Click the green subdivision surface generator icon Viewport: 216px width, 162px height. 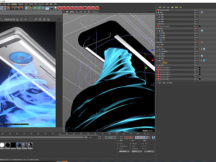35,8
